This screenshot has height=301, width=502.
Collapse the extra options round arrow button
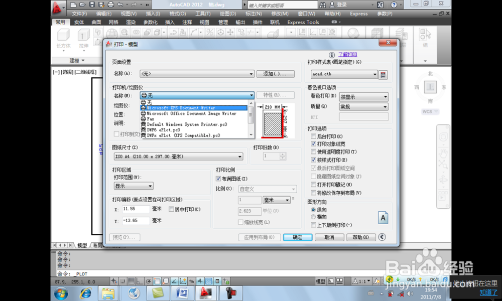click(x=382, y=237)
